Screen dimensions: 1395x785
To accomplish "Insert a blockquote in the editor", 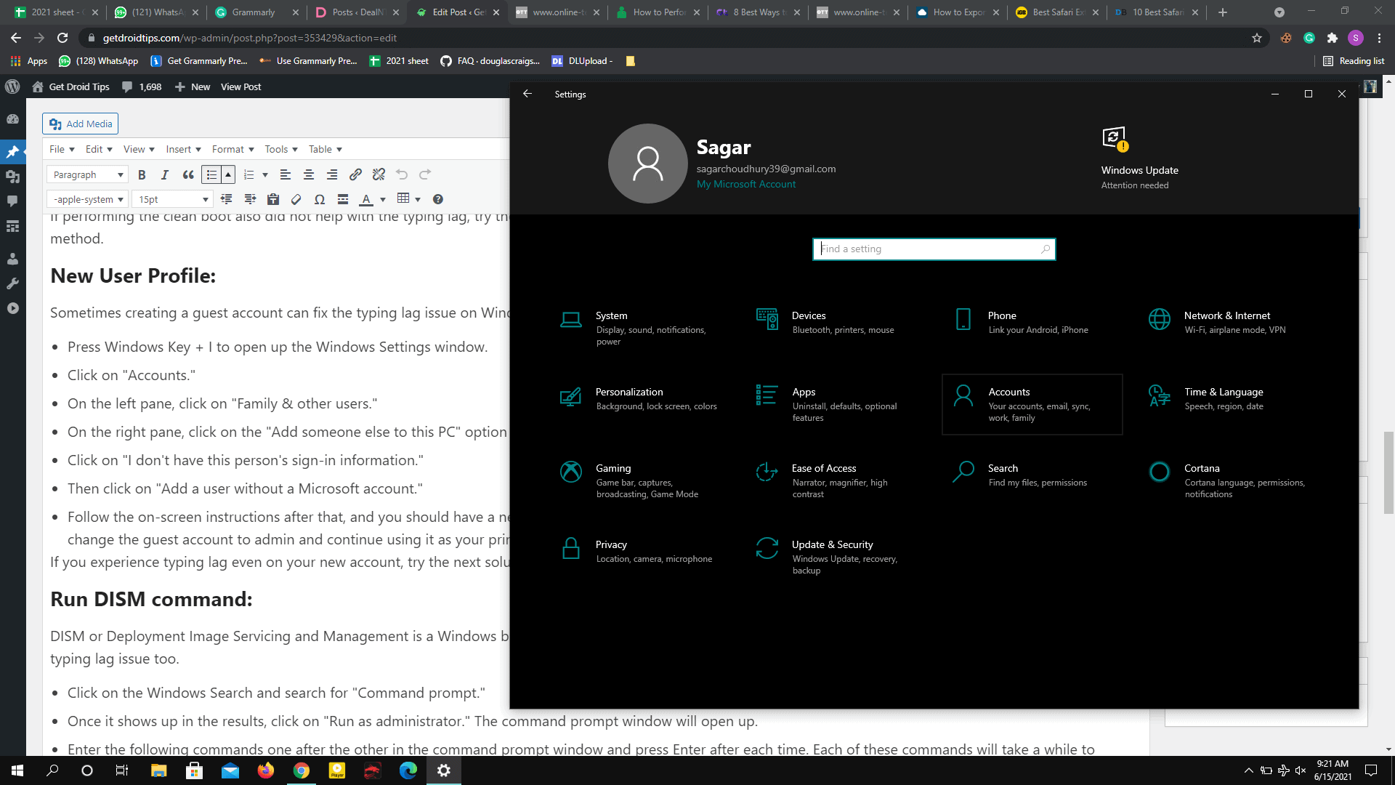I will coord(188,175).
